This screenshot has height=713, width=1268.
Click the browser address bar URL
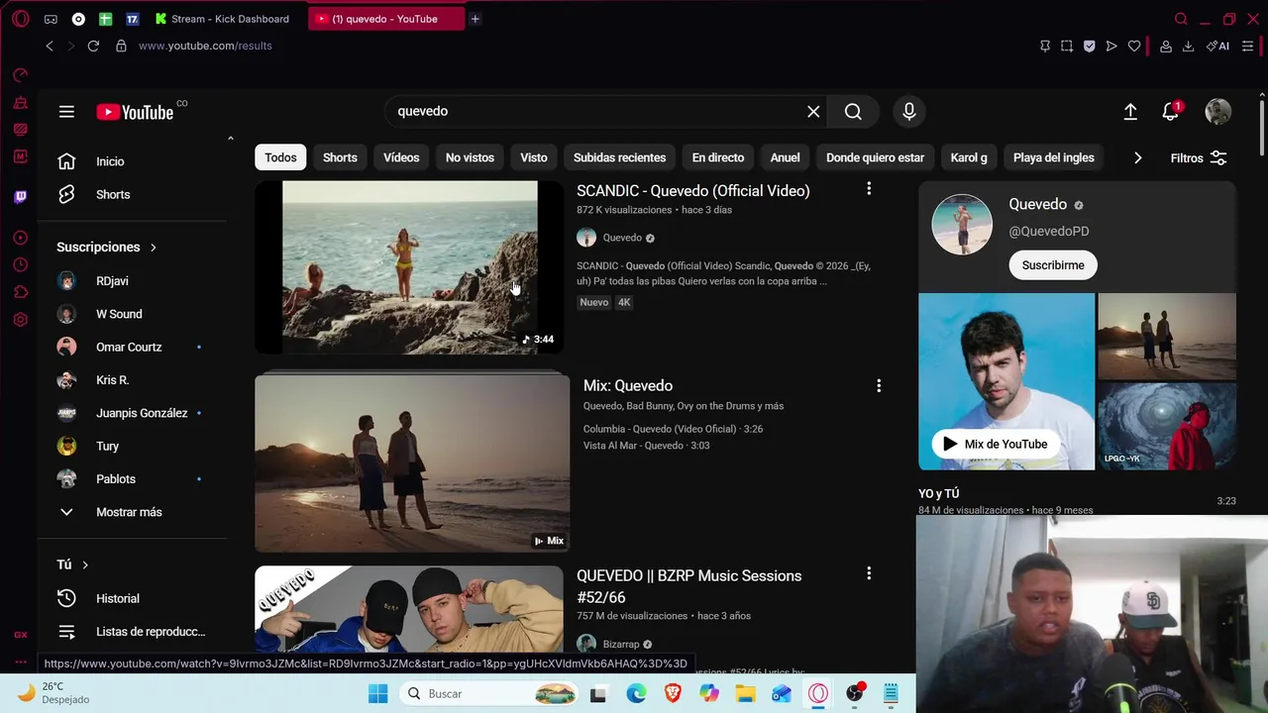pos(205,46)
